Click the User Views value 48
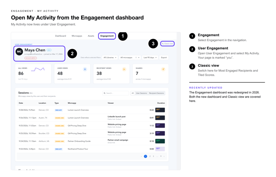This screenshot has height=177, width=276. point(60,73)
